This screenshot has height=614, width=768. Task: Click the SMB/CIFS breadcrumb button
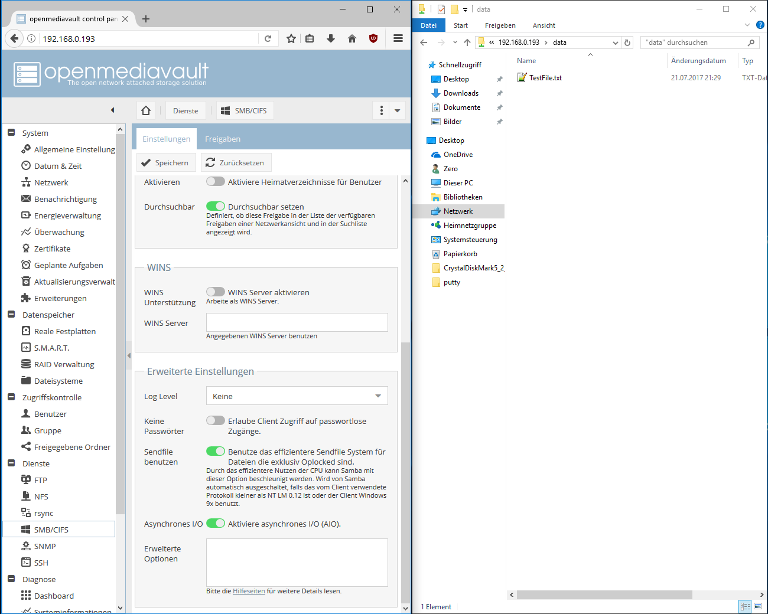pos(244,110)
